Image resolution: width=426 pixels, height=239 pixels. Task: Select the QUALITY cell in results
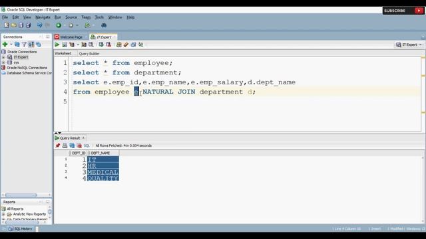click(x=103, y=179)
